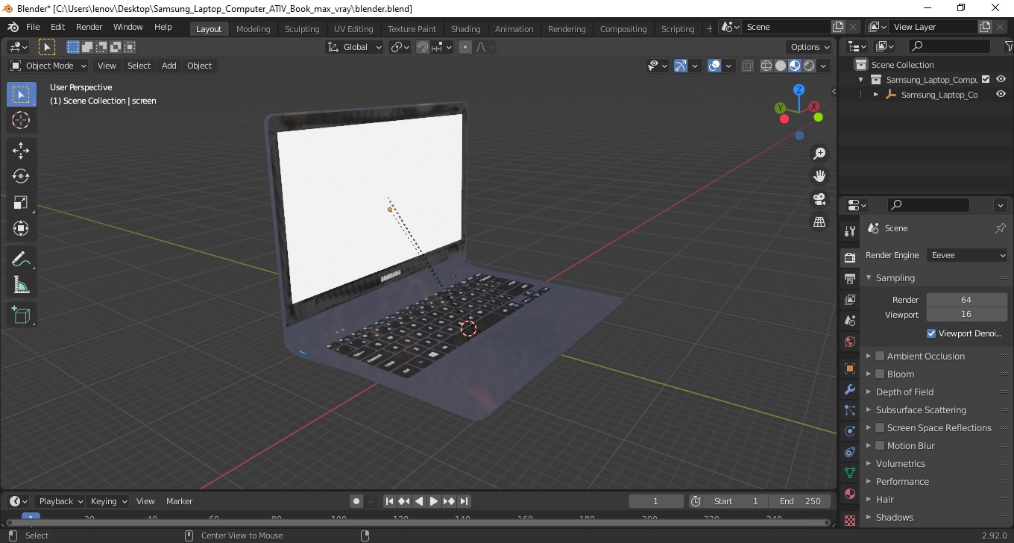Switch to the Modeling workspace tab
The height and width of the screenshot is (543, 1014).
pyautogui.click(x=253, y=29)
